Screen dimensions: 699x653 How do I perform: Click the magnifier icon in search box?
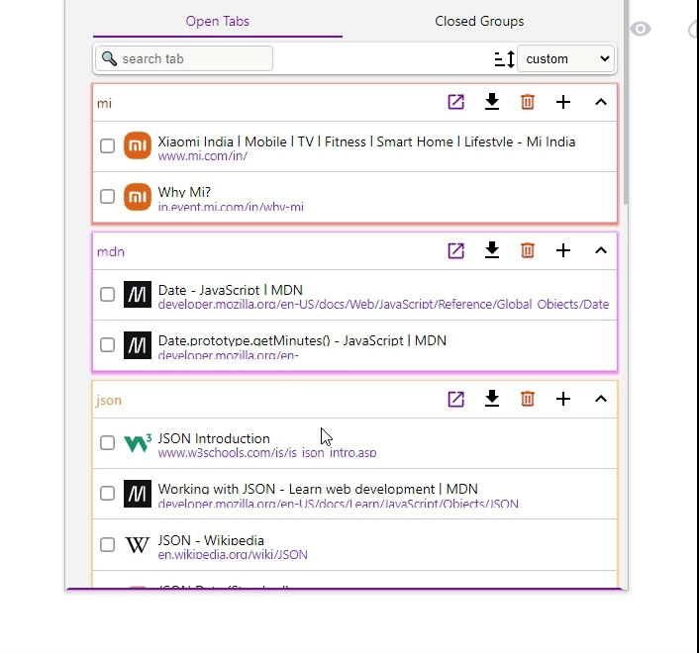(109, 58)
